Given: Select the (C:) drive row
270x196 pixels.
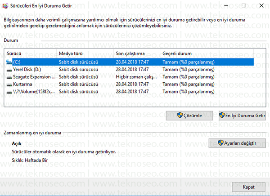Looking at the screenshot, I should [130, 62].
